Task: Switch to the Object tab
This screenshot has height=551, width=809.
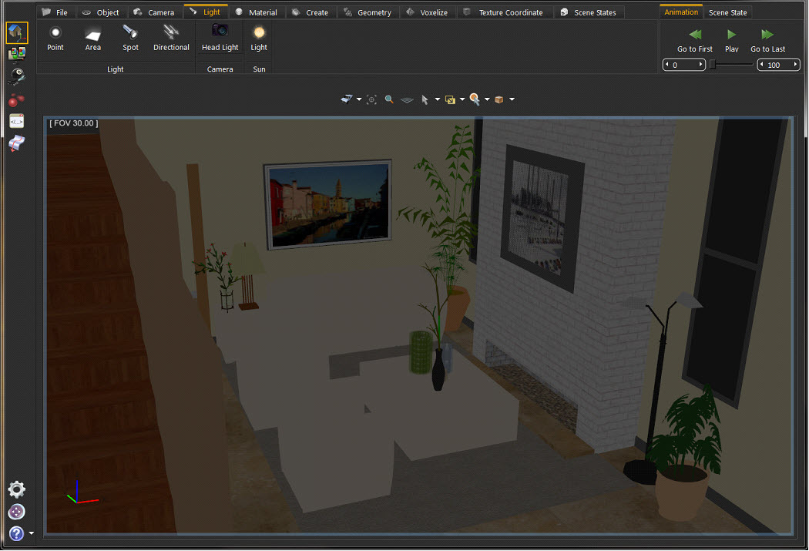Action: [101, 12]
